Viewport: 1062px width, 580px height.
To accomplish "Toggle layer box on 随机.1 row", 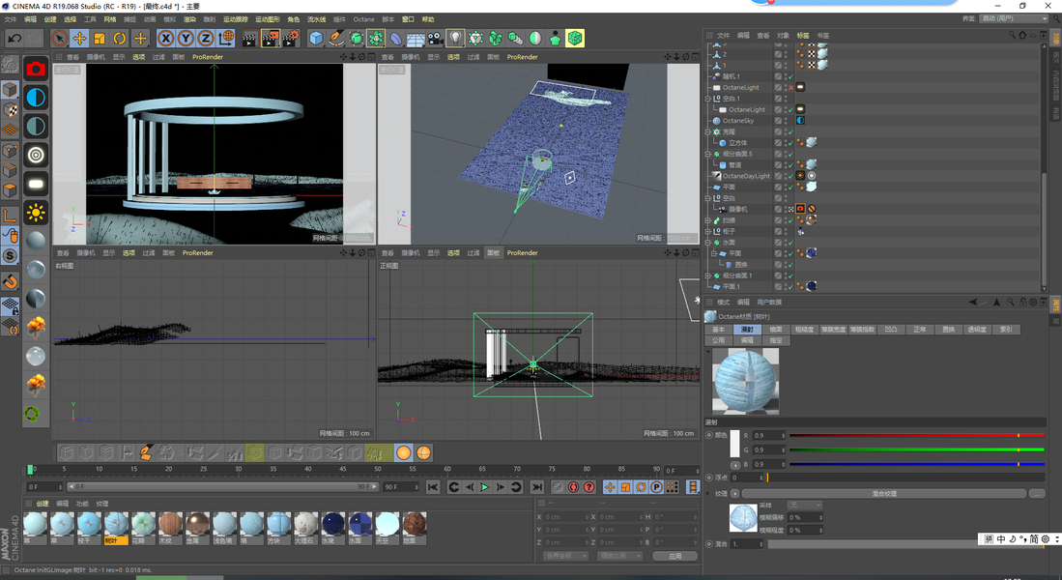I will [778, 76].
